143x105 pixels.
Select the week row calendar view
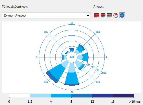pyautogui.click(x=103, y=15)
